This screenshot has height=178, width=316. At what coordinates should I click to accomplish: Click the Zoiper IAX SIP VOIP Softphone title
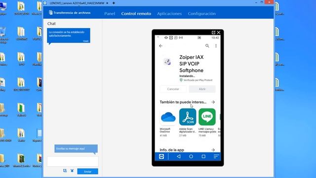pos(192,64)
